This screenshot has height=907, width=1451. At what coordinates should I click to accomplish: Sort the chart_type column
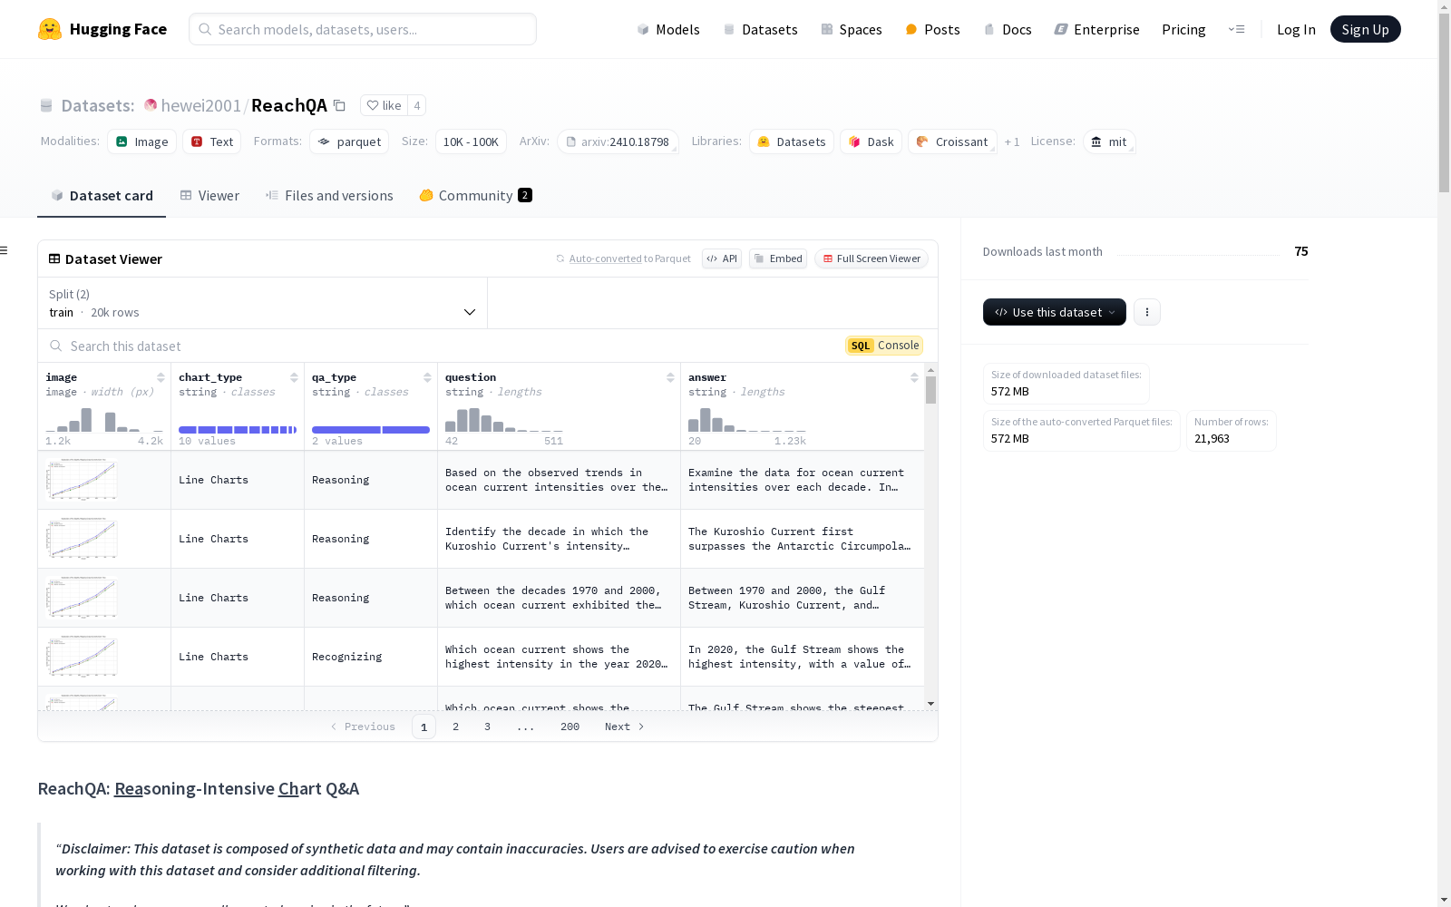tap(294, 377)
